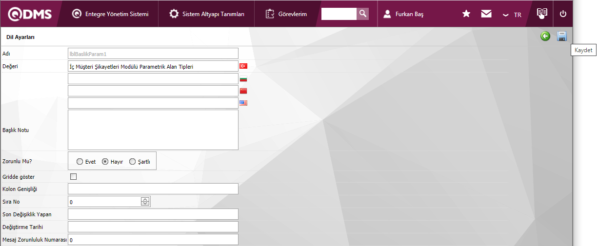Screen dimensions: 598x246
Task: Go back with green arrow icon
Action: (x=545, y=36)
